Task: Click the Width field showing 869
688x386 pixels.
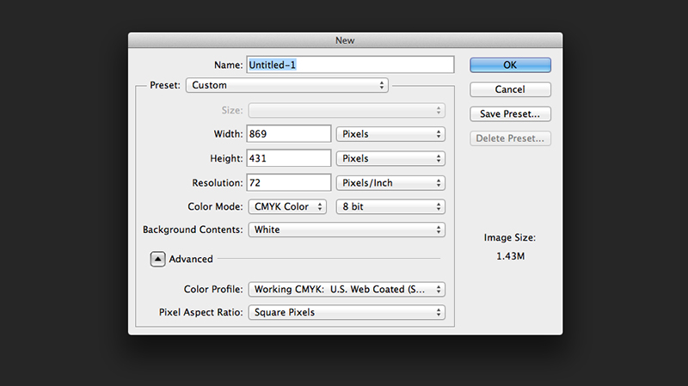Action: (x=289, y=134)
